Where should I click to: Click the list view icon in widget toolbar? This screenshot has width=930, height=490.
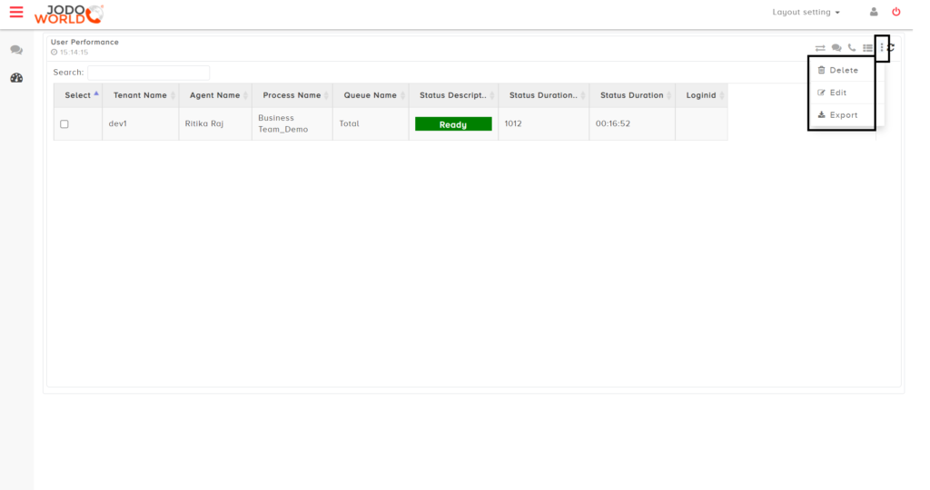click(x=867, y=48)
